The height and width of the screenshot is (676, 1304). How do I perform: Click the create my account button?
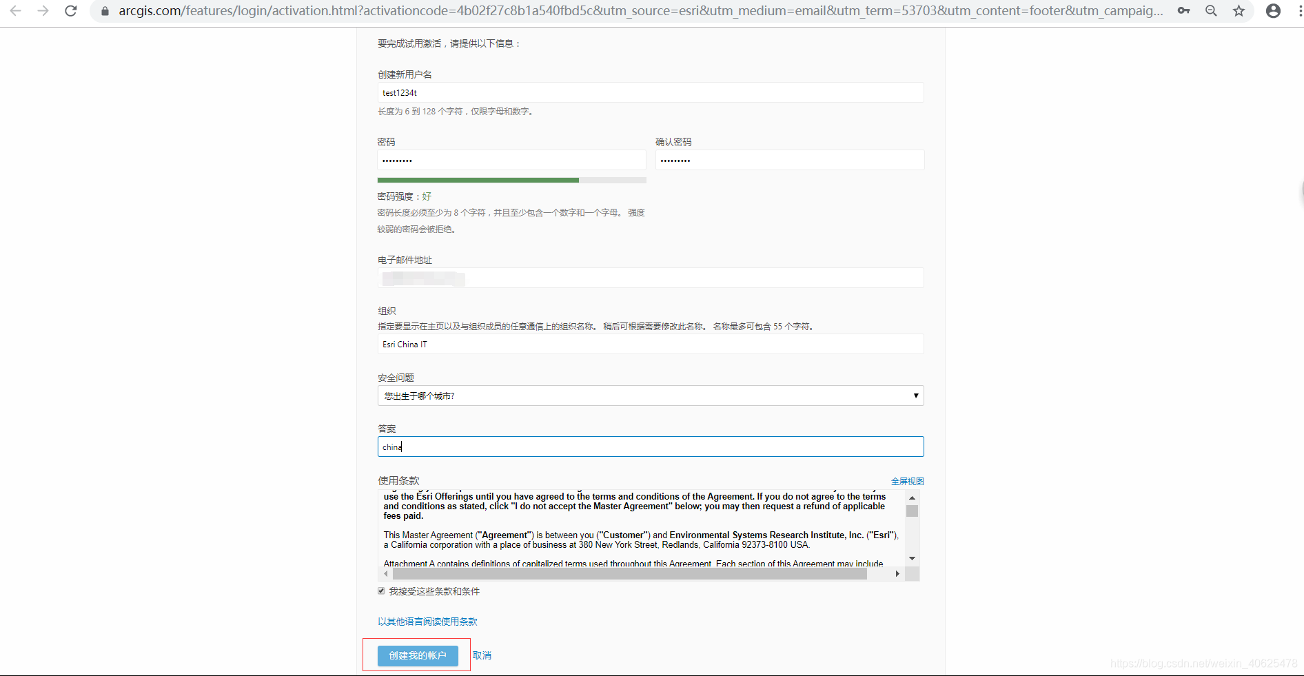click(x=418, y=655)
